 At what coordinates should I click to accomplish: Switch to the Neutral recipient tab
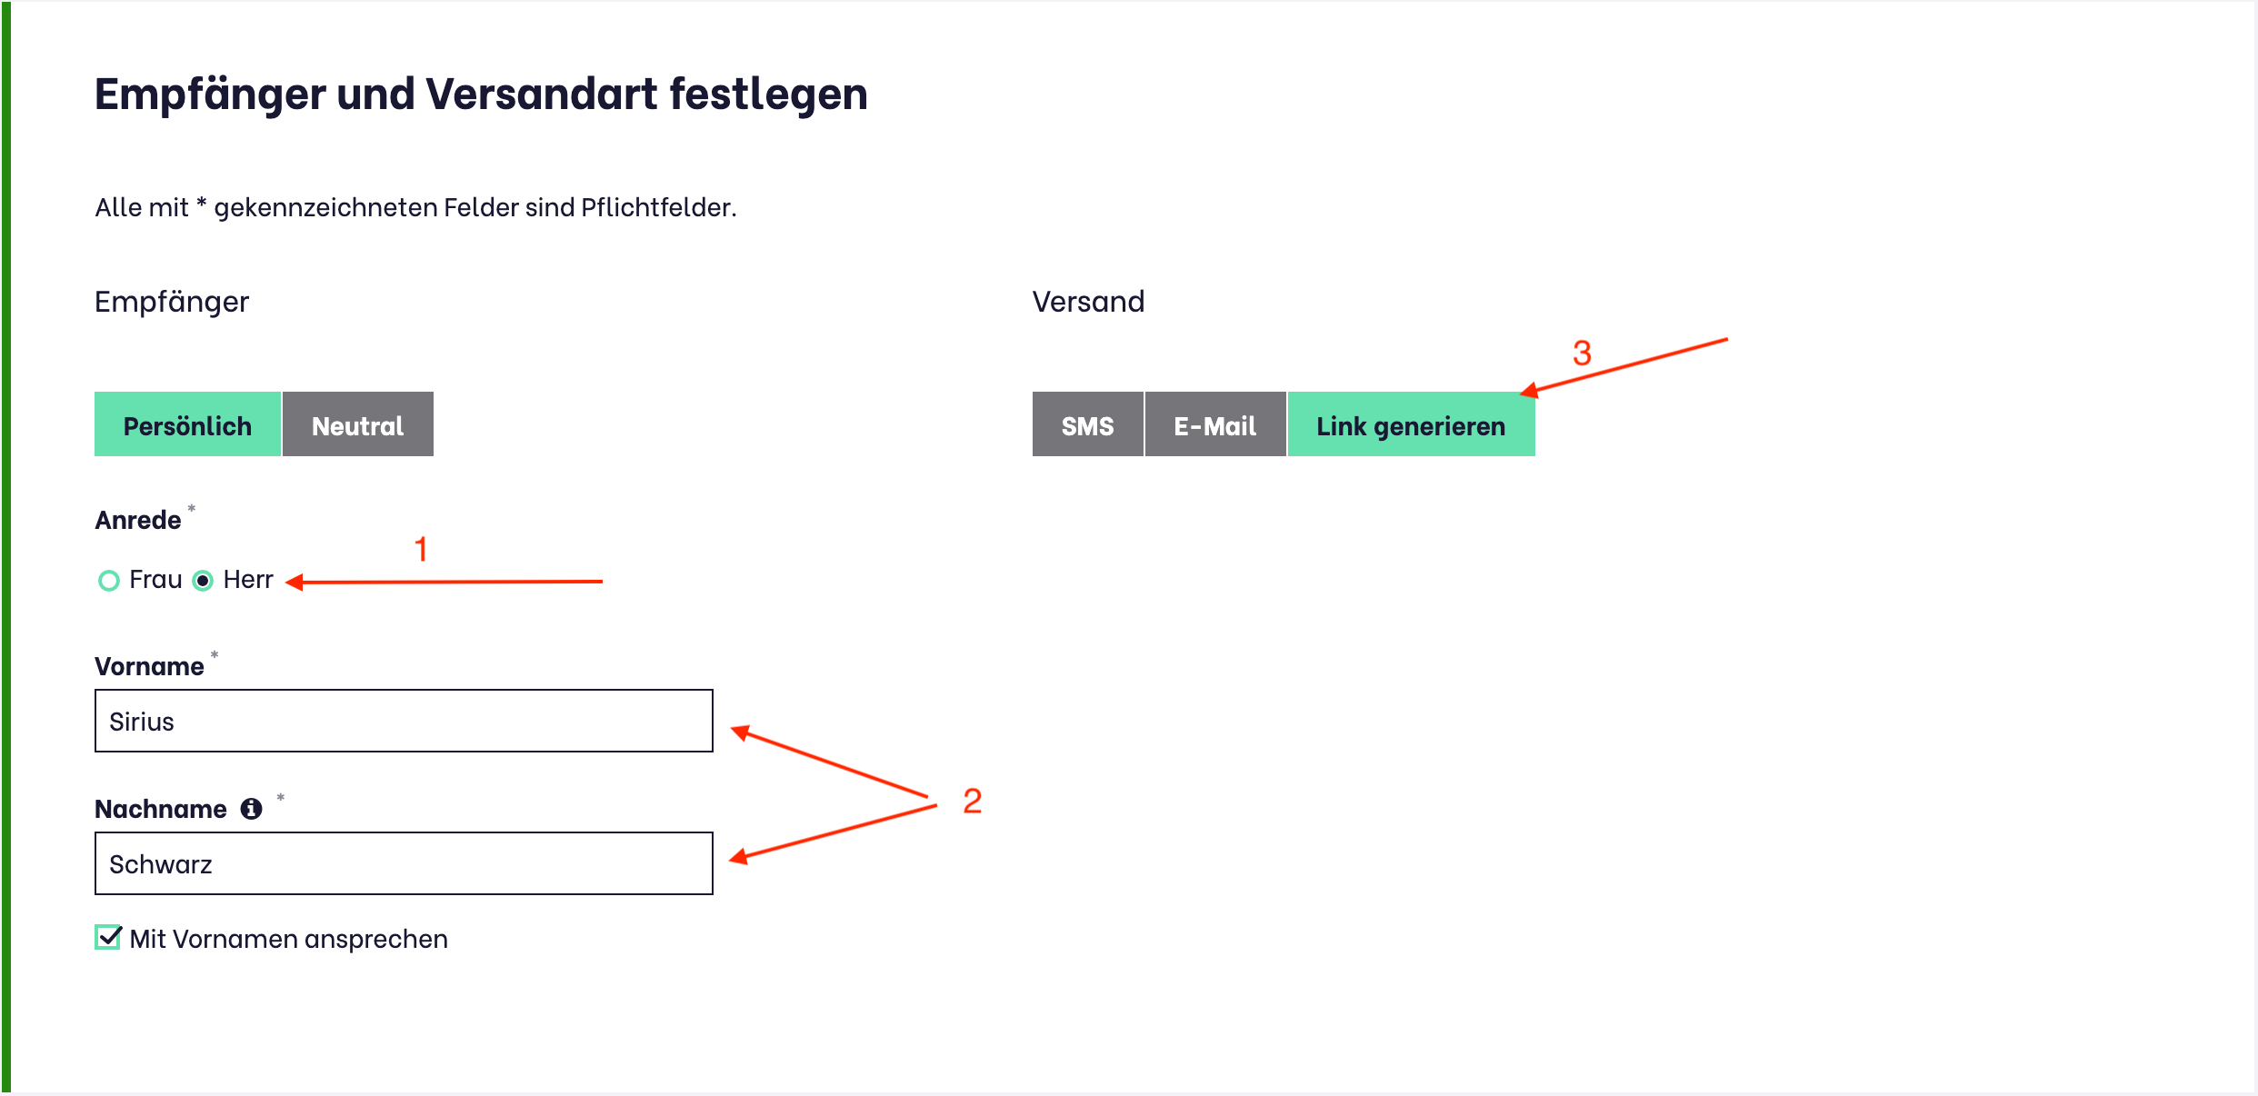[x=357, y=425]
